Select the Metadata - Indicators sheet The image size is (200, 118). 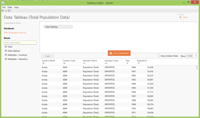tap(17, 59)
